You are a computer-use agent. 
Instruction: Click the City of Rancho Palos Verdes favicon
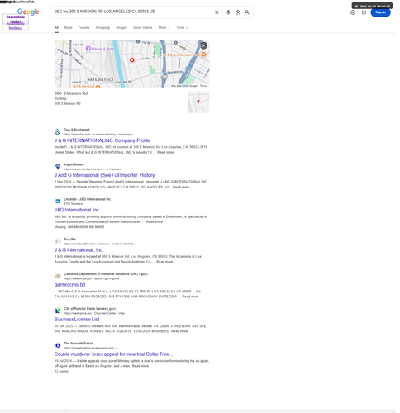click(58, 311)
